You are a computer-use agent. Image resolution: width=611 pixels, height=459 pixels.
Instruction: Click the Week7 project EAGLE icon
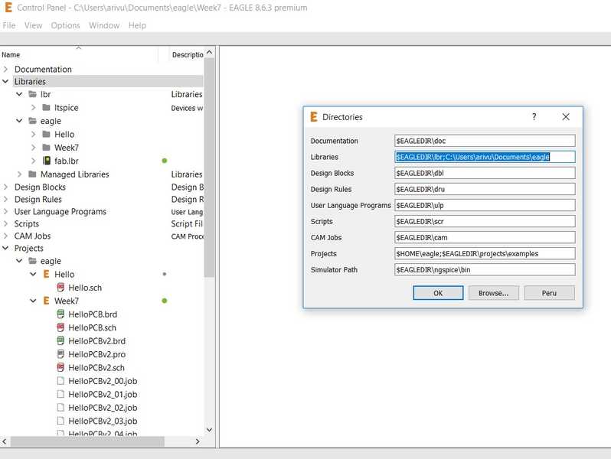click(x=46, y=301)
